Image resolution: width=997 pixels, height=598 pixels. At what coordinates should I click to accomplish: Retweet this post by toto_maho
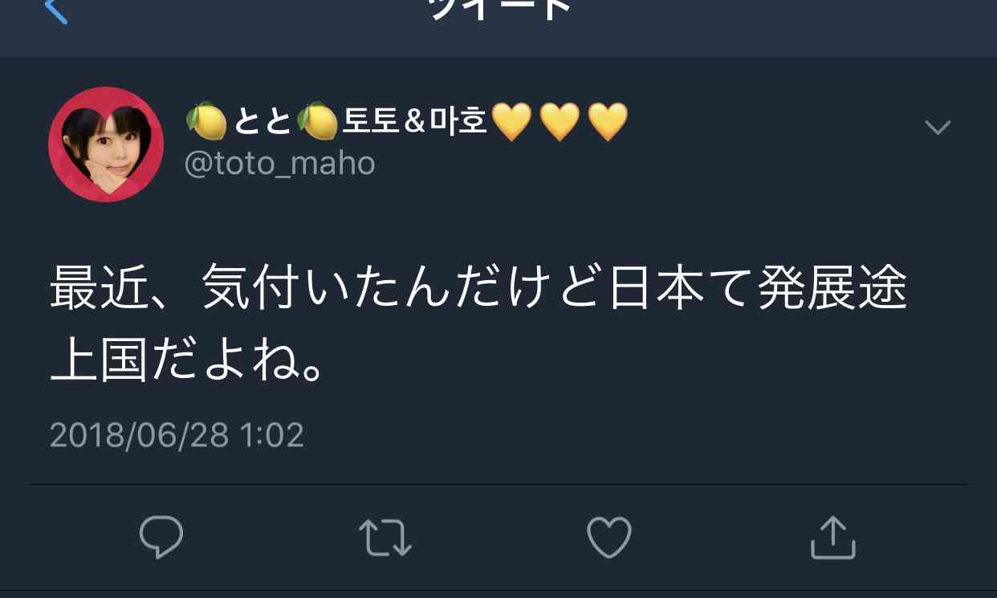pyautogui.click(x=385, y=538)
